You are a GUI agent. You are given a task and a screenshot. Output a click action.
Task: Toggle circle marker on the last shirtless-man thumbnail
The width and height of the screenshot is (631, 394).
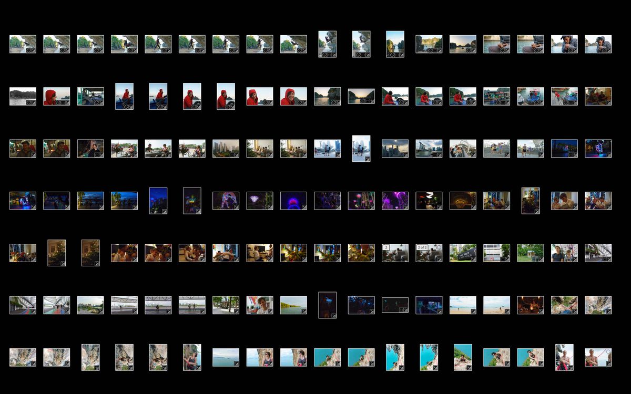point(608,351)
